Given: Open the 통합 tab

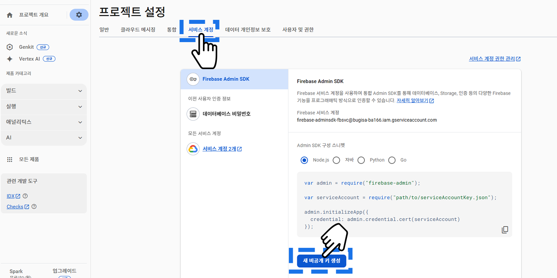Looking at the screenshot, I should [171, 29].
